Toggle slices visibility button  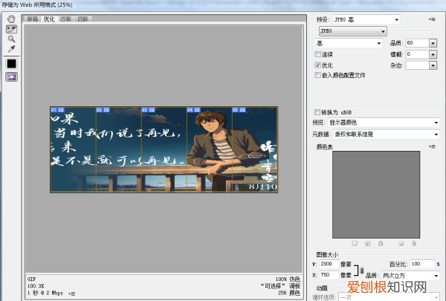(x=11, y=77)
